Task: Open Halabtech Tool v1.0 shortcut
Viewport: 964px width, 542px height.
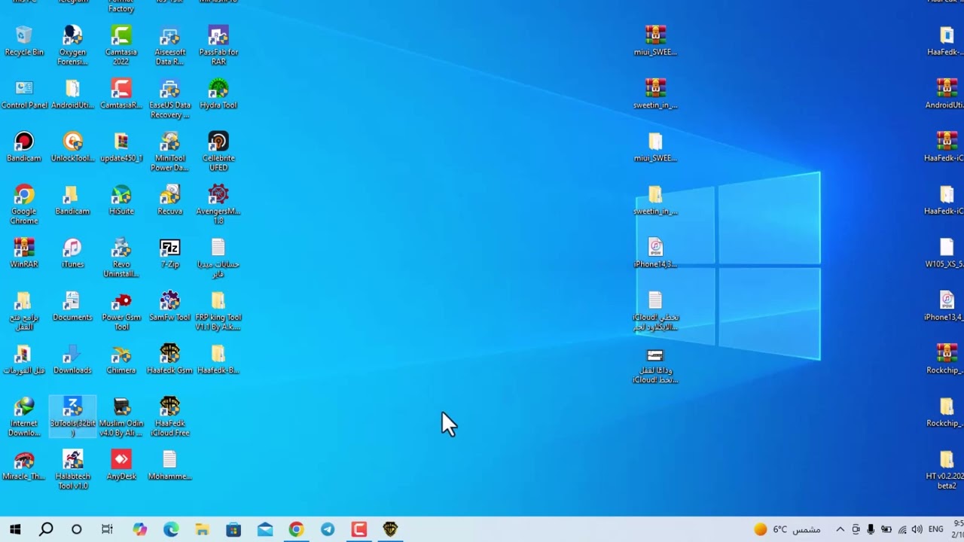Action: 72,470
